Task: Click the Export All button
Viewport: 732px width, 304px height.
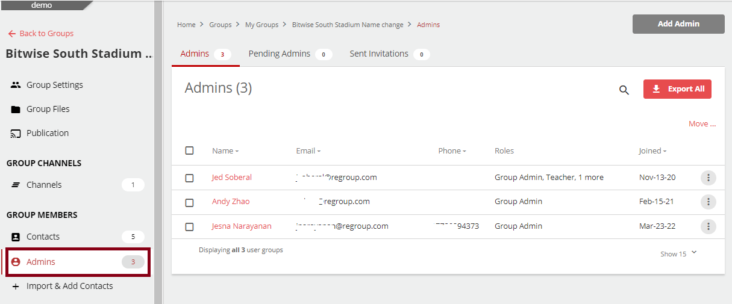Action: 678,89
